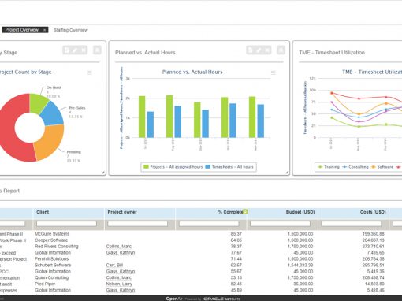Toggle the Training series in the legend

[329, 167]
